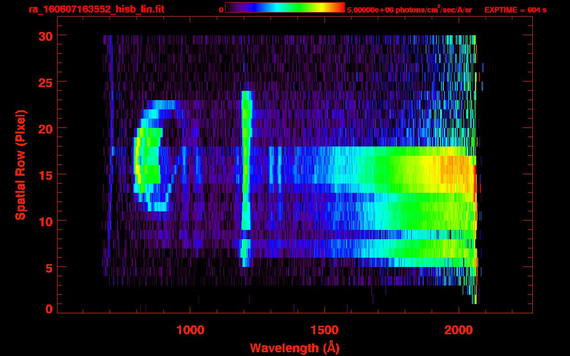
Task: Click the 2000 wavelength tick label
Action: 459,331
